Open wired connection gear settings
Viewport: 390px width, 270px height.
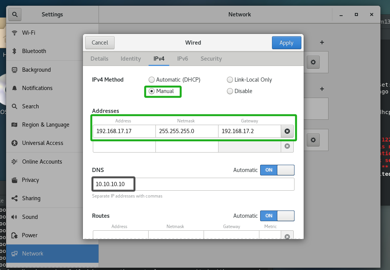[x=313, y=62]
